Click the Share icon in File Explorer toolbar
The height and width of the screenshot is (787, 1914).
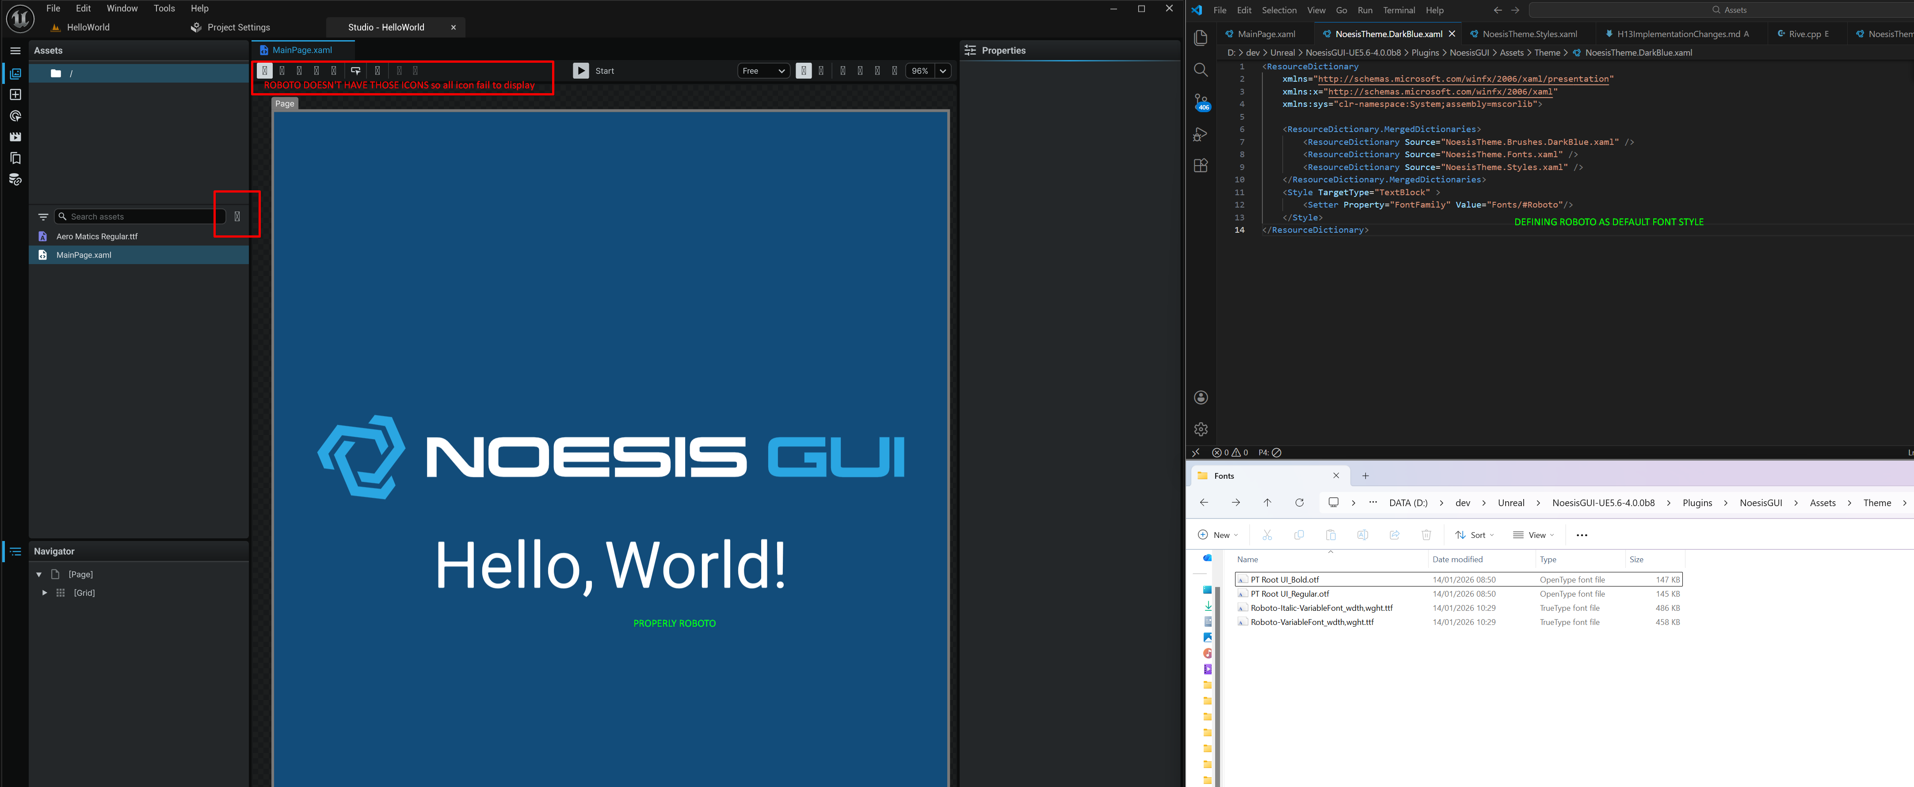click(x=1394, y=534)
